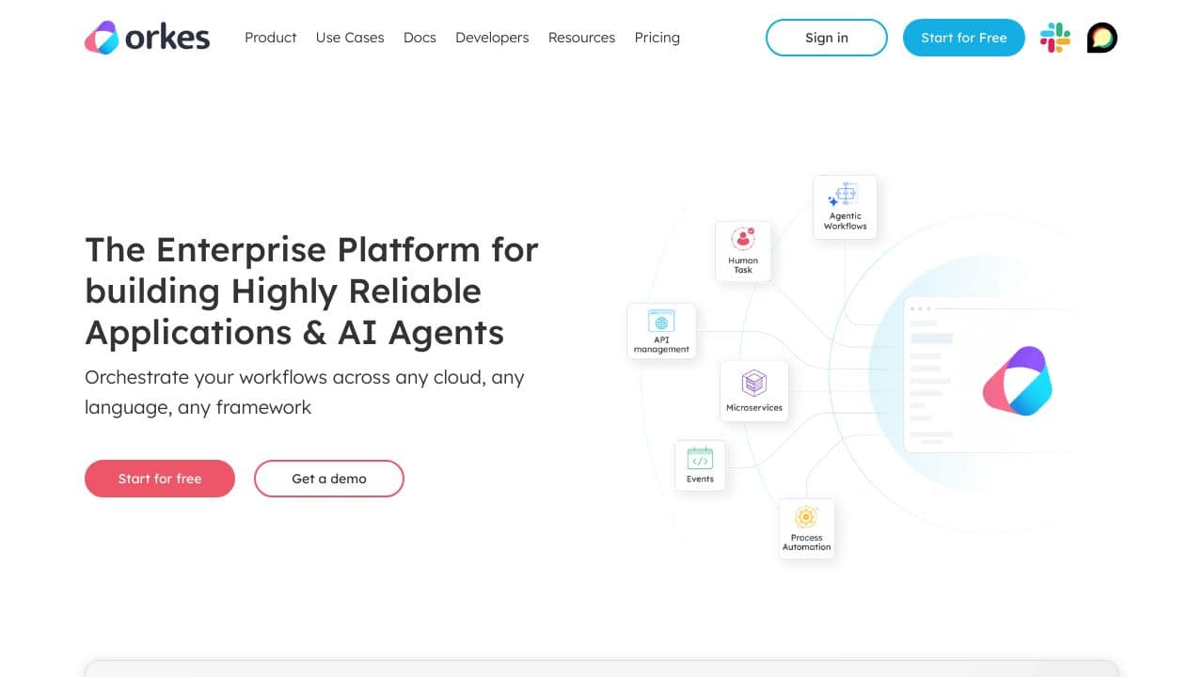The image size is (1204, 677).
Task: Click the blue Start for Free button
Action: [964, 38]
